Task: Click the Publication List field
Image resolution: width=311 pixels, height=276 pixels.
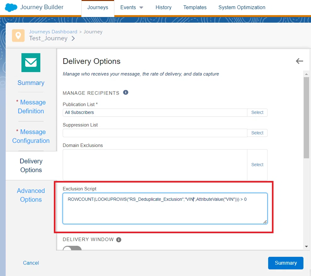Action: click(155, 113)
